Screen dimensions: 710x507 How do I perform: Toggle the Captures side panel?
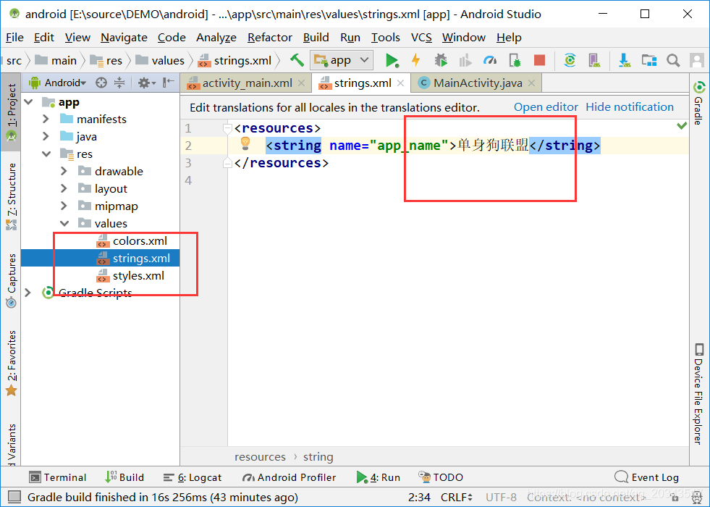tap(12, 281)
